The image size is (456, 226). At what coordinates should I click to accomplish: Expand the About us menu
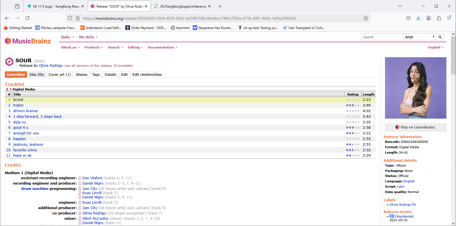[70, 47]
